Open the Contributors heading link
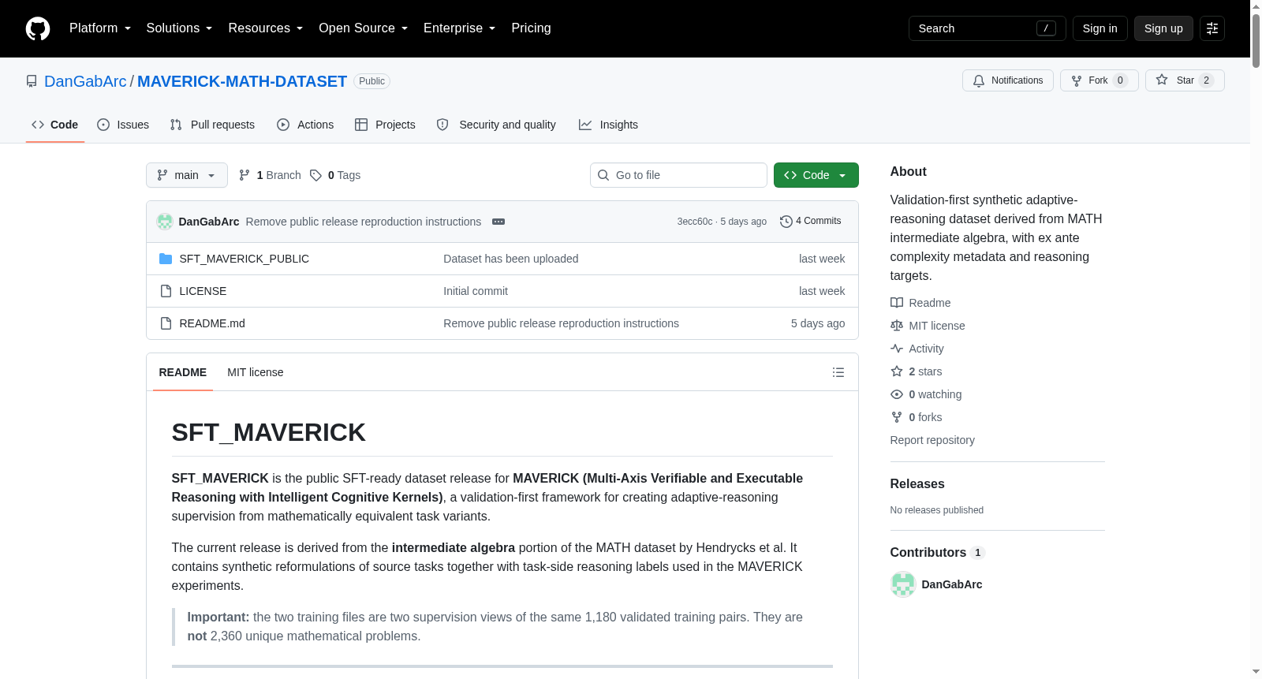 click(938, 553)
